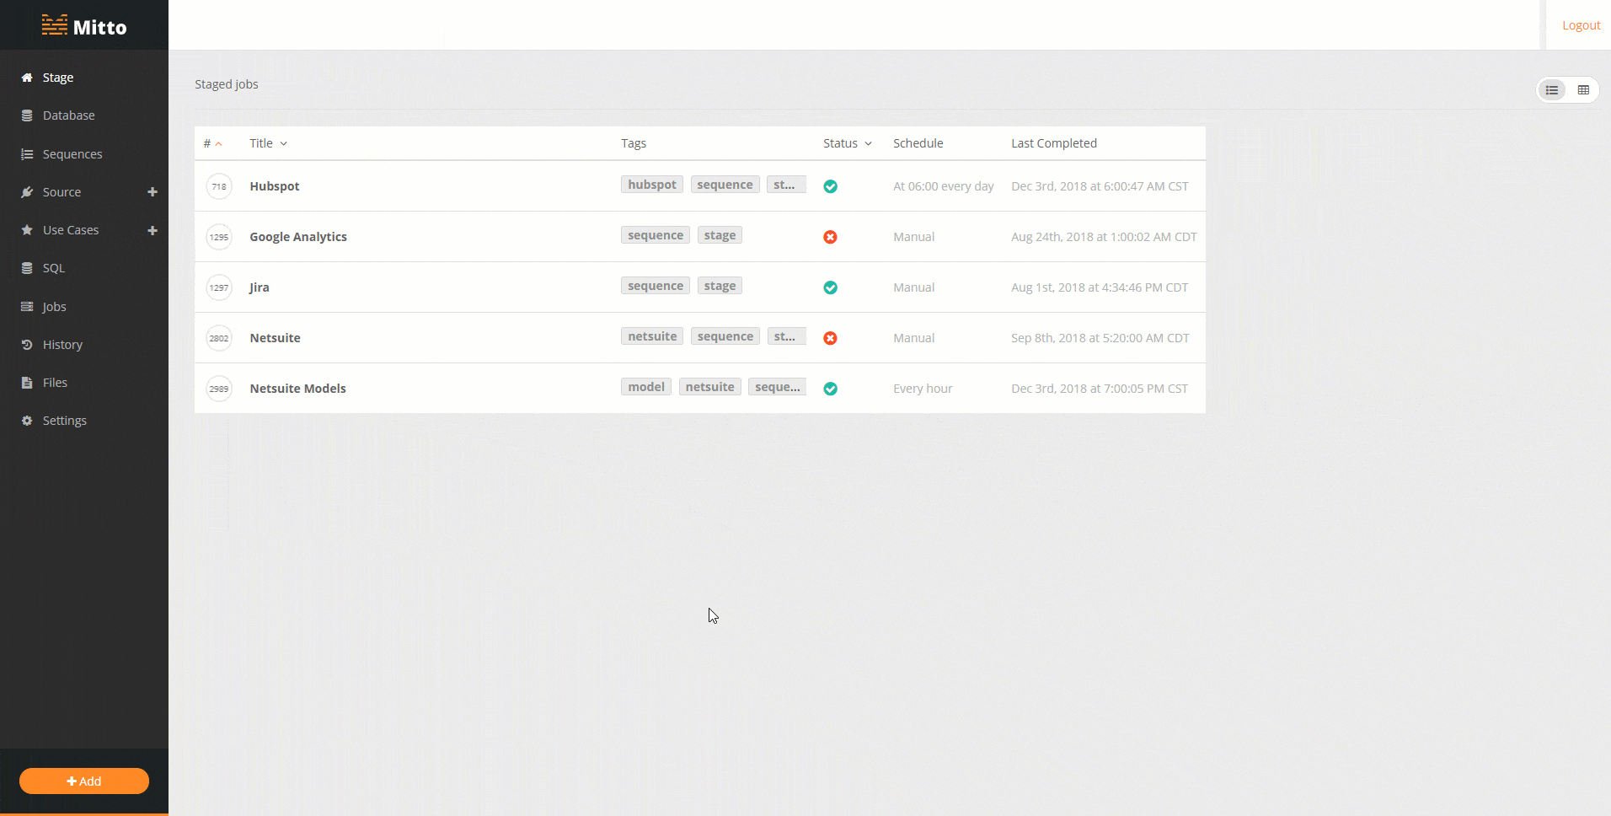The width and height of the screenshot is (1611, 816).
Task: Click 'Dec 3rd, 2018 at 7:00:05 PM CST'
Action: tap(1100, 389)
